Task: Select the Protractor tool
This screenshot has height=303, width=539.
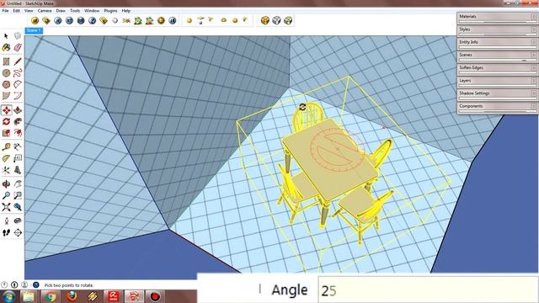Action: pyautogui.click(x=6, y=158)
